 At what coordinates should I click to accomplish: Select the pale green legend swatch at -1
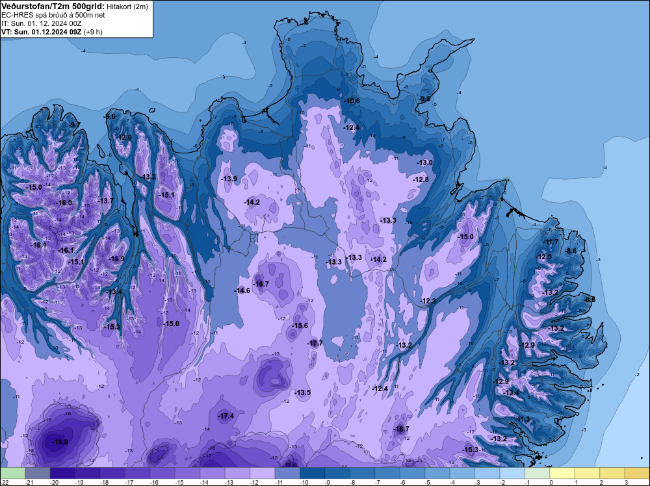[x=538, y=473]
